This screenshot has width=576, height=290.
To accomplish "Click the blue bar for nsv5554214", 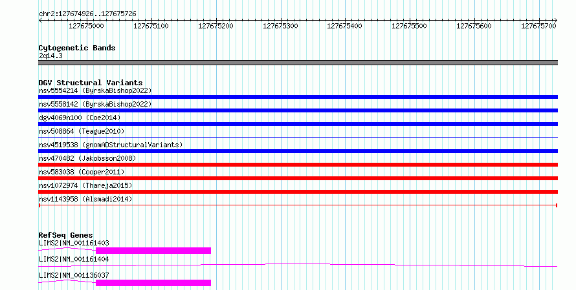I will tap(298, 97).
